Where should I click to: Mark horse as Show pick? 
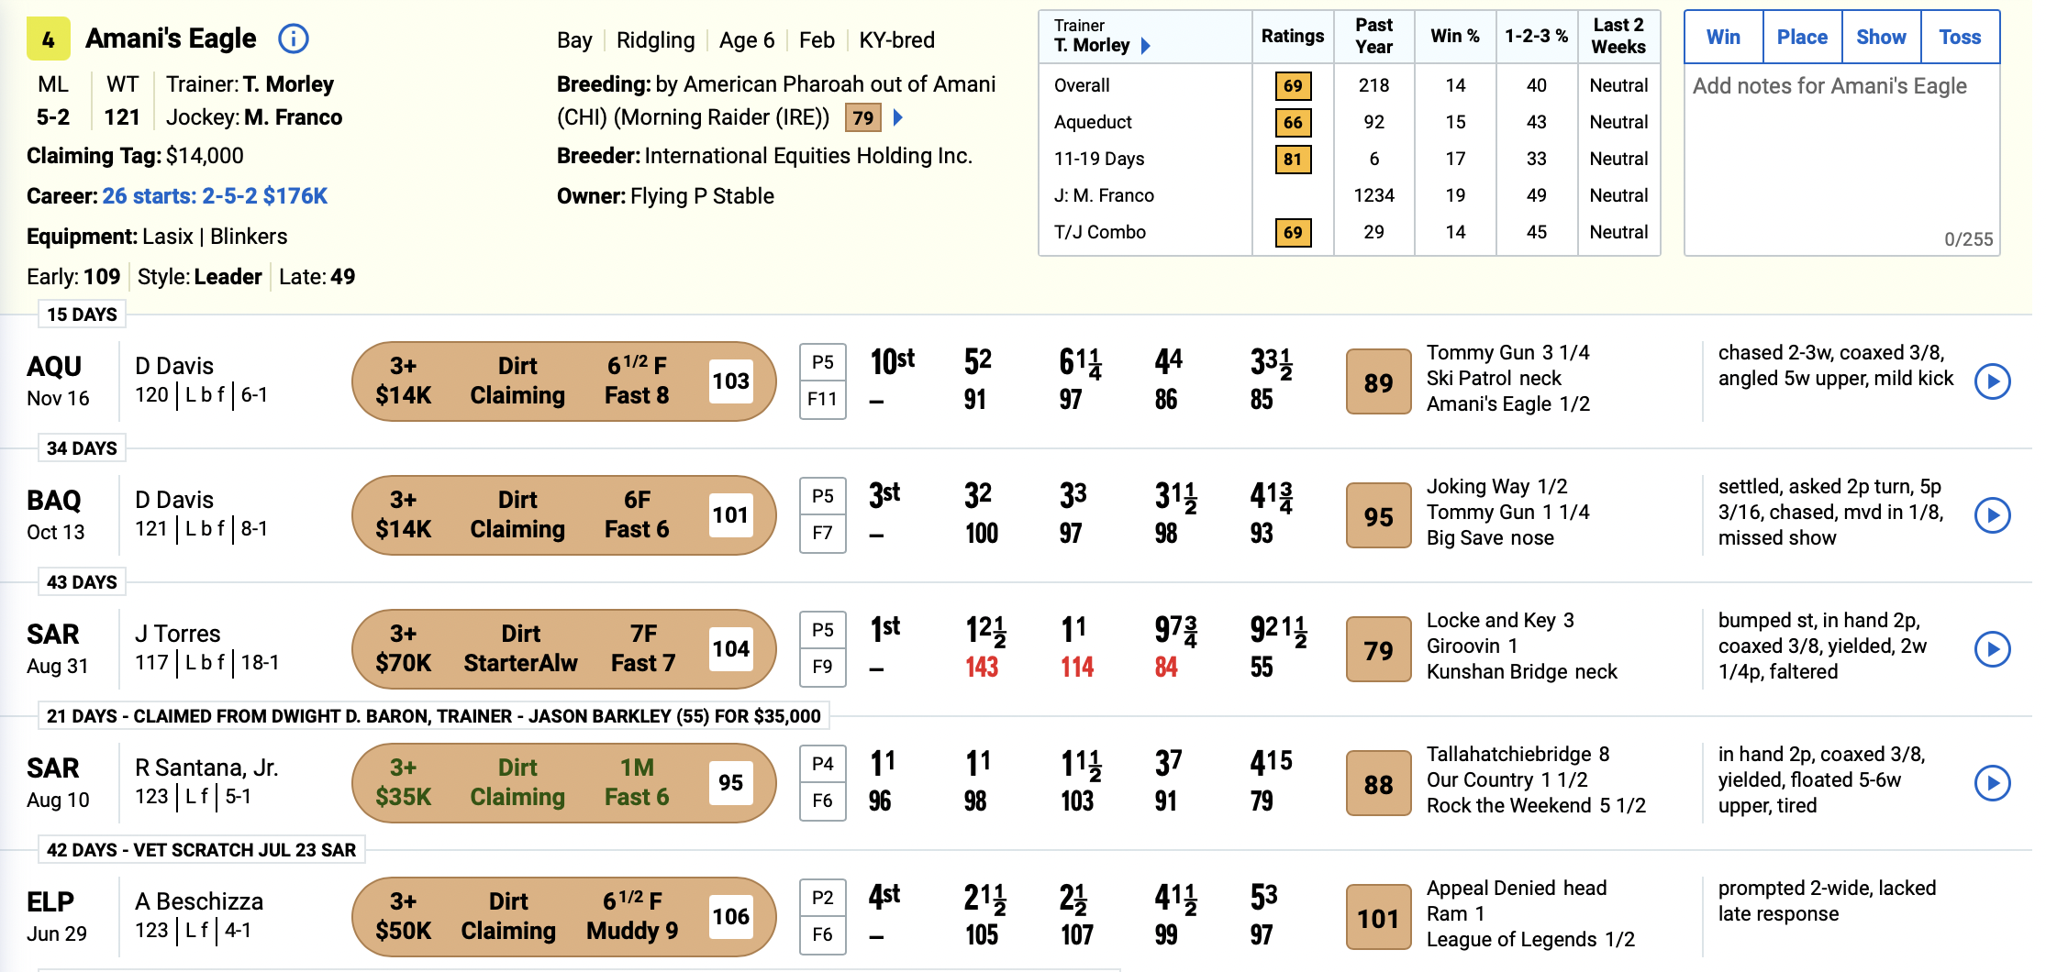(x=1881, y=37)
